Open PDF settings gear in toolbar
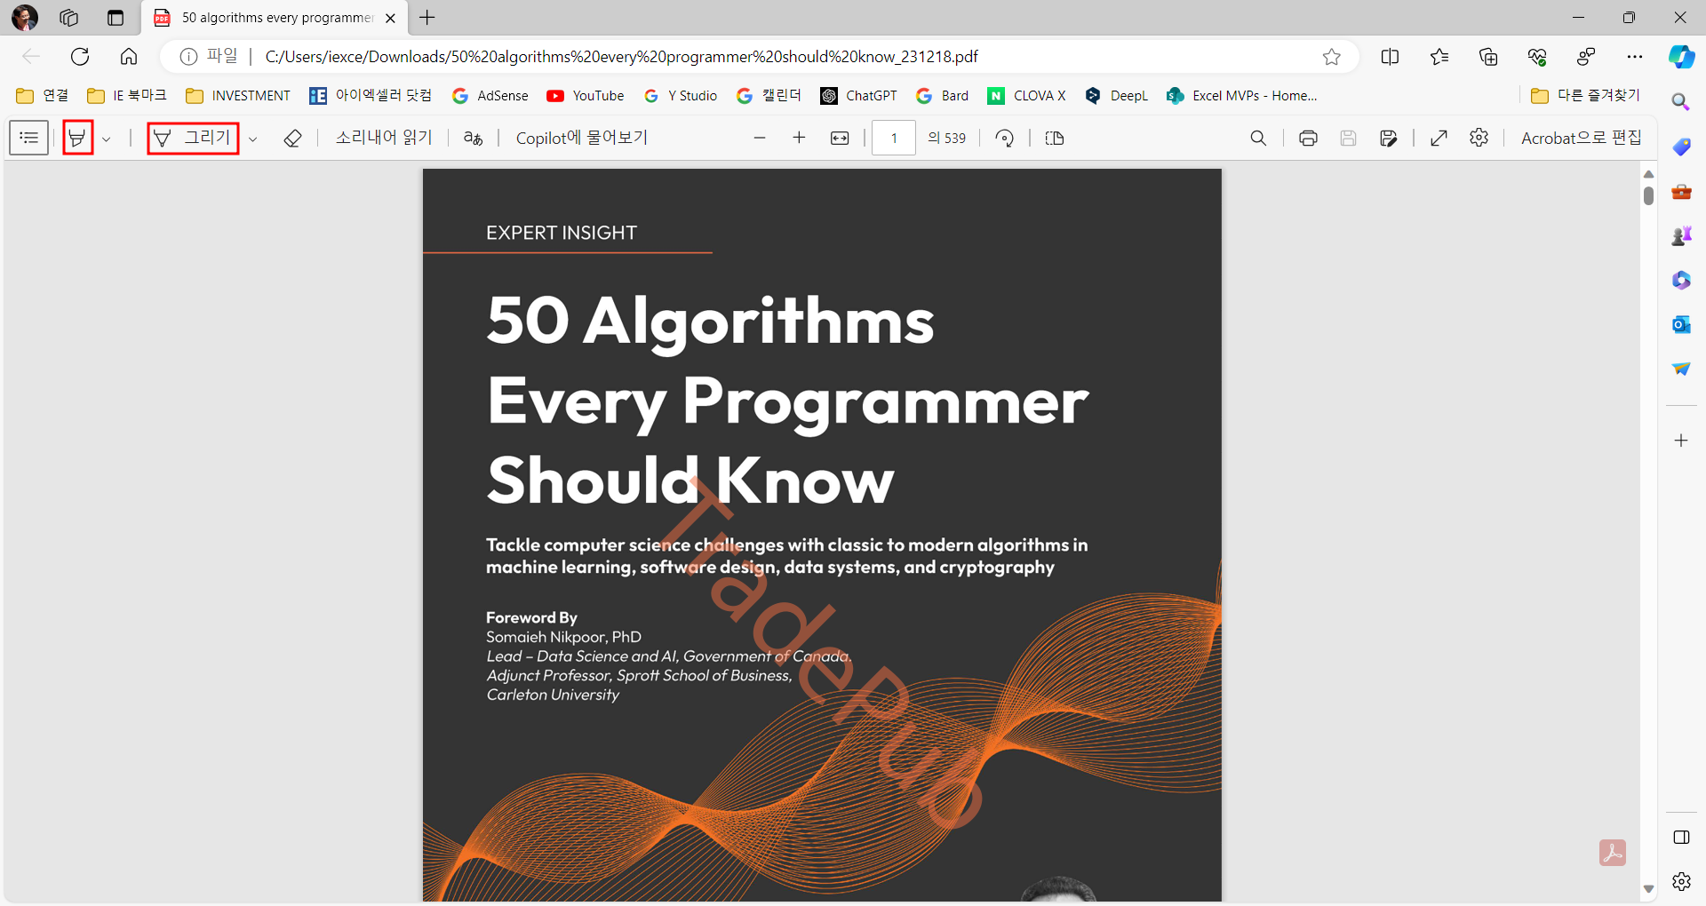This screenshot has width=1706, height=906. pyautogui.click(x=1479, y=138)
